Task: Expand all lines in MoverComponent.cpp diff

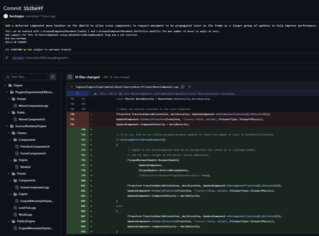Action: click(190, 87)
